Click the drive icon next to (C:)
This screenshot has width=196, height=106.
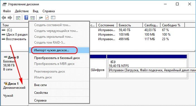click(x=4, y=30)
